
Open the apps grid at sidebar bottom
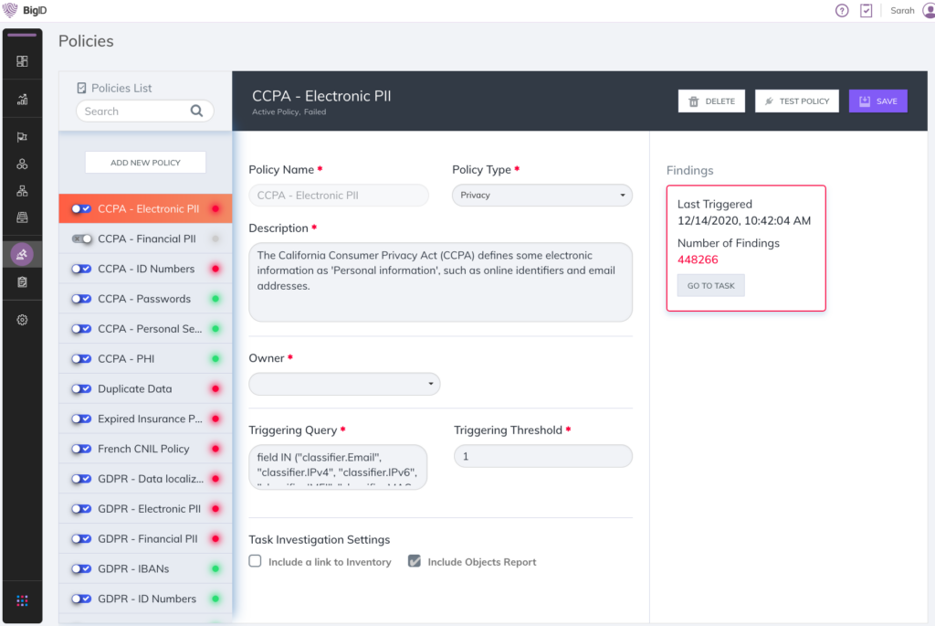point(22,601)
